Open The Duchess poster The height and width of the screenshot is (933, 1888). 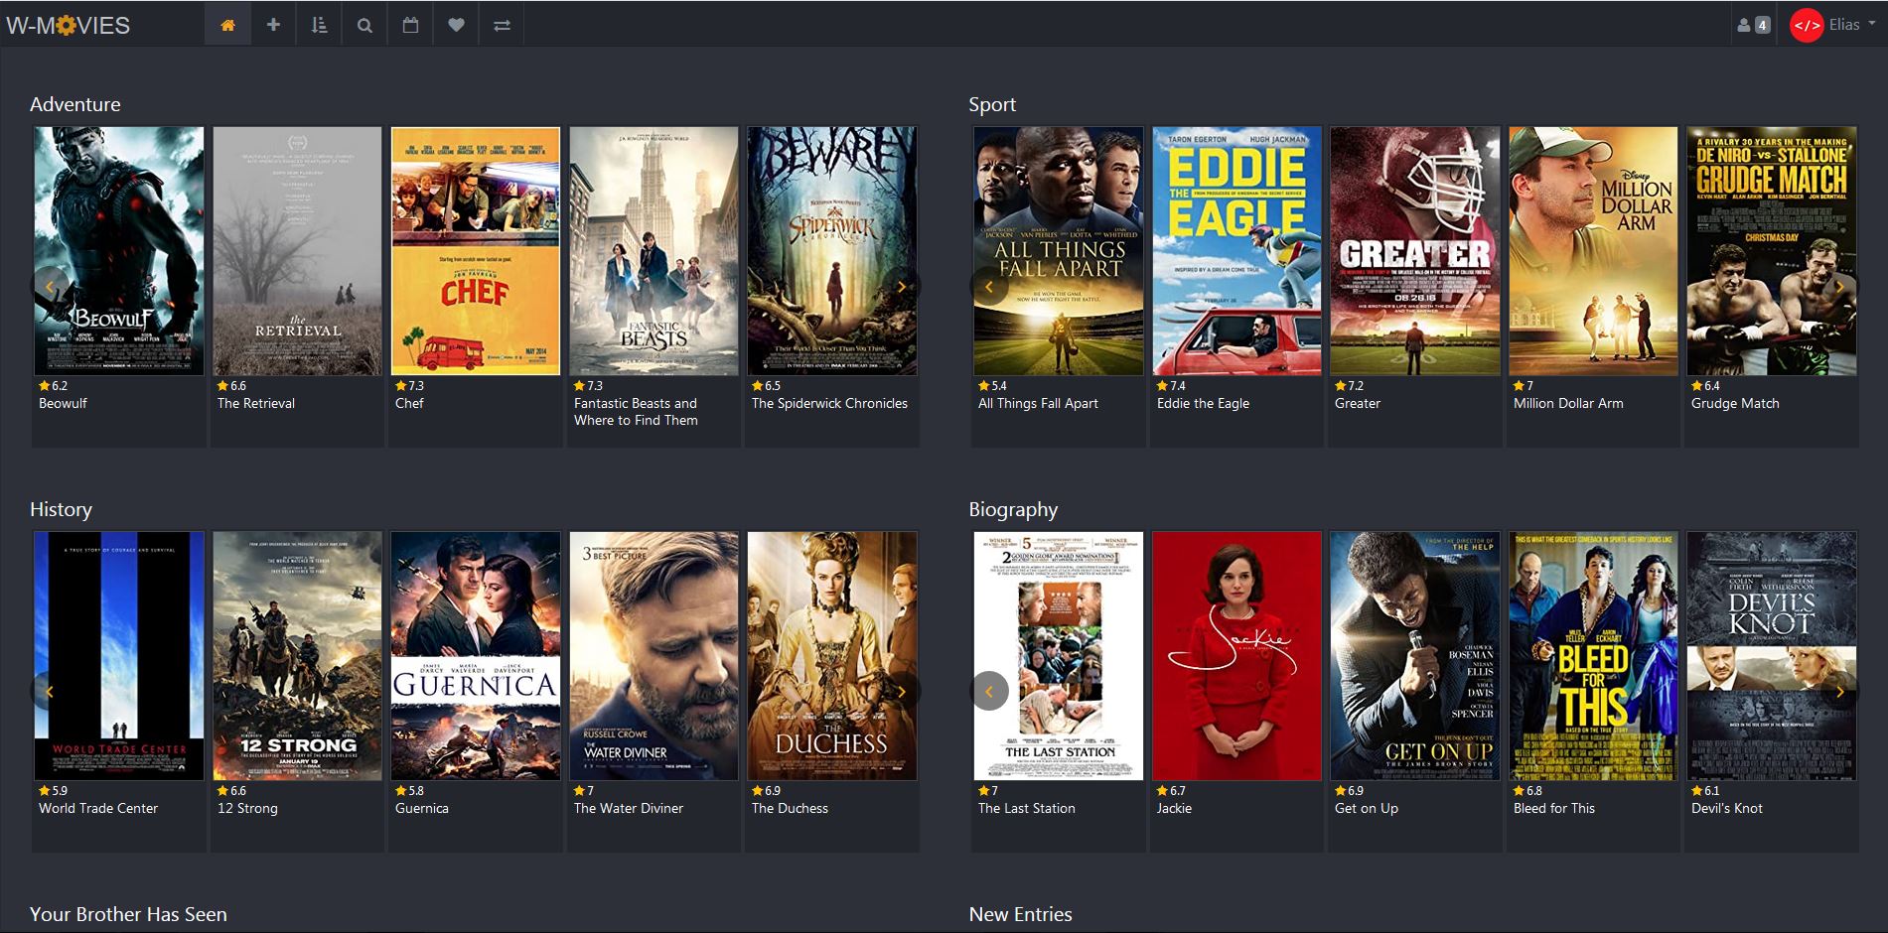pyautogui.click(x=832, y=656)
